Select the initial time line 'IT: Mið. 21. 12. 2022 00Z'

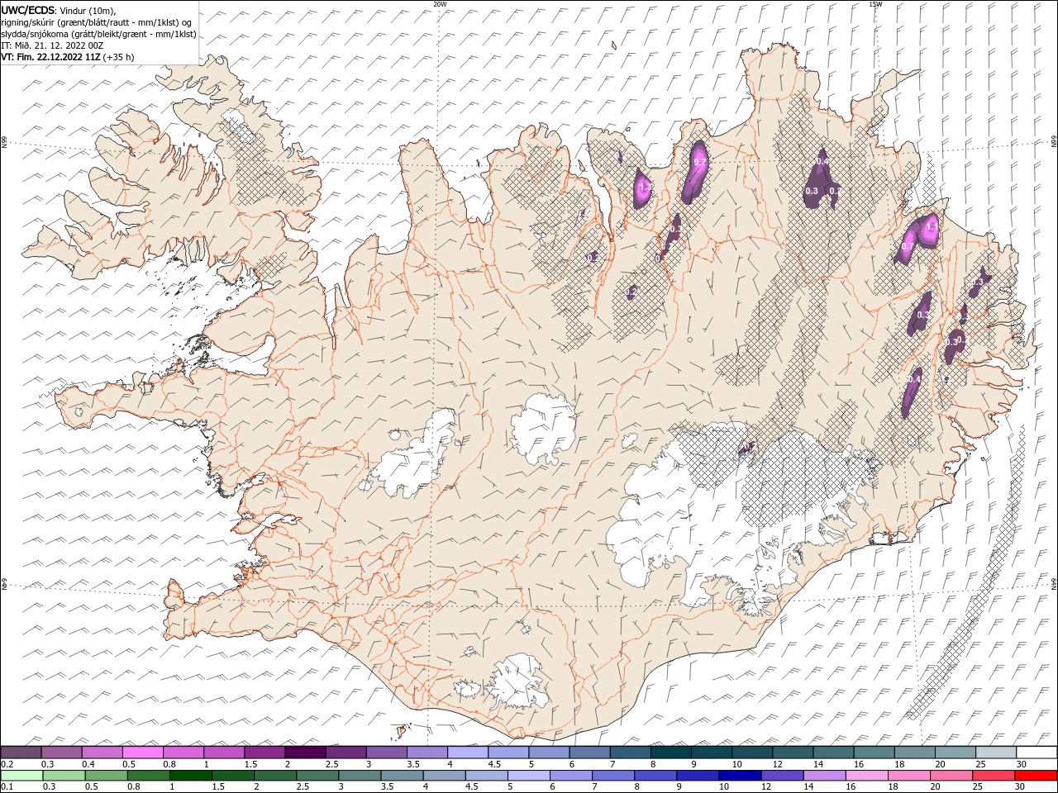(52, 45)
